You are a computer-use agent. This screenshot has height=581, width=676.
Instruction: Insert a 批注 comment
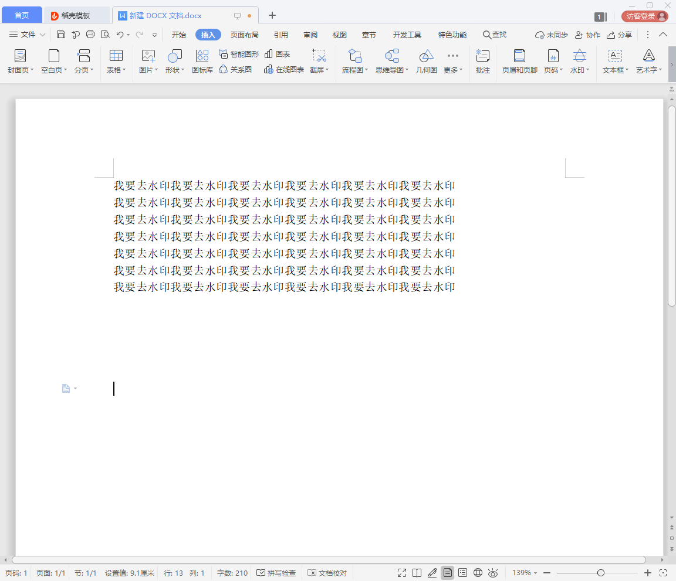482,61
